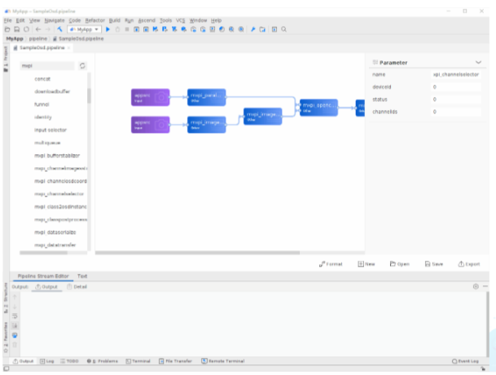Open the Terminal tool window

tap(138, 361)
